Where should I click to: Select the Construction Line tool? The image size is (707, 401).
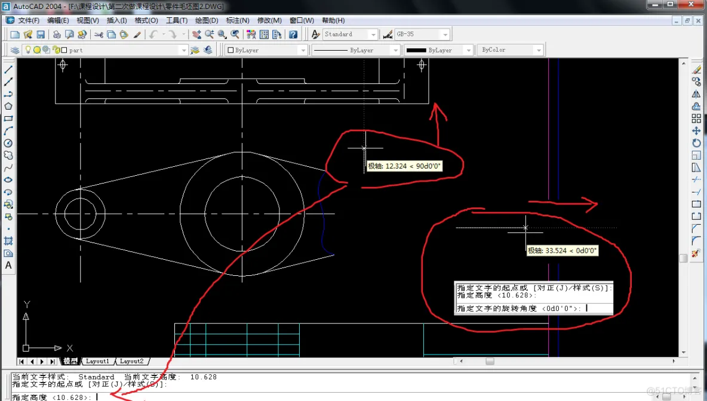(8, 82)
